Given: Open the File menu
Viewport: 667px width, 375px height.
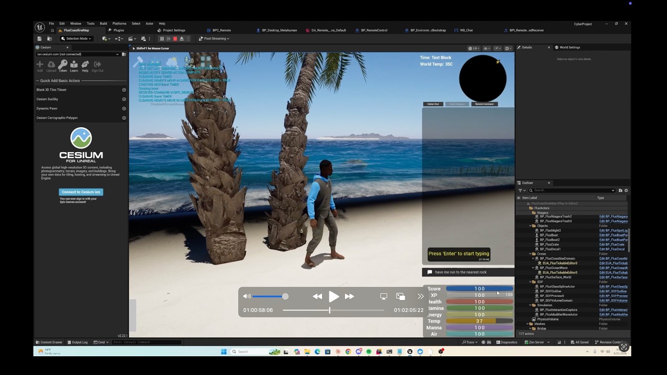Looking at the screenshot, I should [x=52, y=23].
